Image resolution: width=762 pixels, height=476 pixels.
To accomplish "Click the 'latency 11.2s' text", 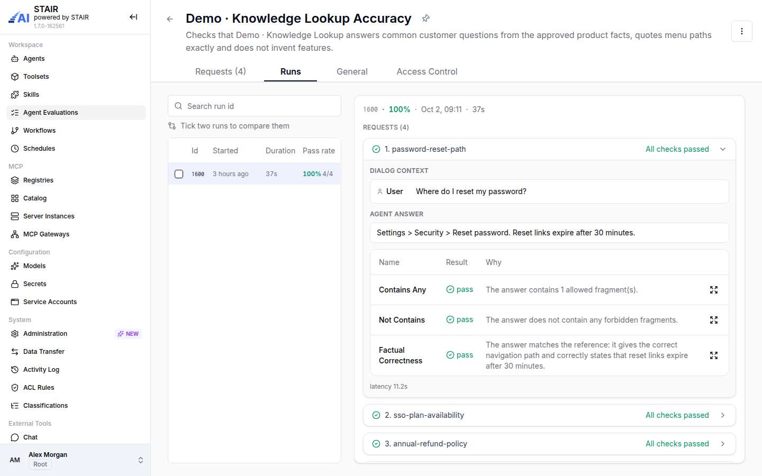I will (x=388, y=387).
